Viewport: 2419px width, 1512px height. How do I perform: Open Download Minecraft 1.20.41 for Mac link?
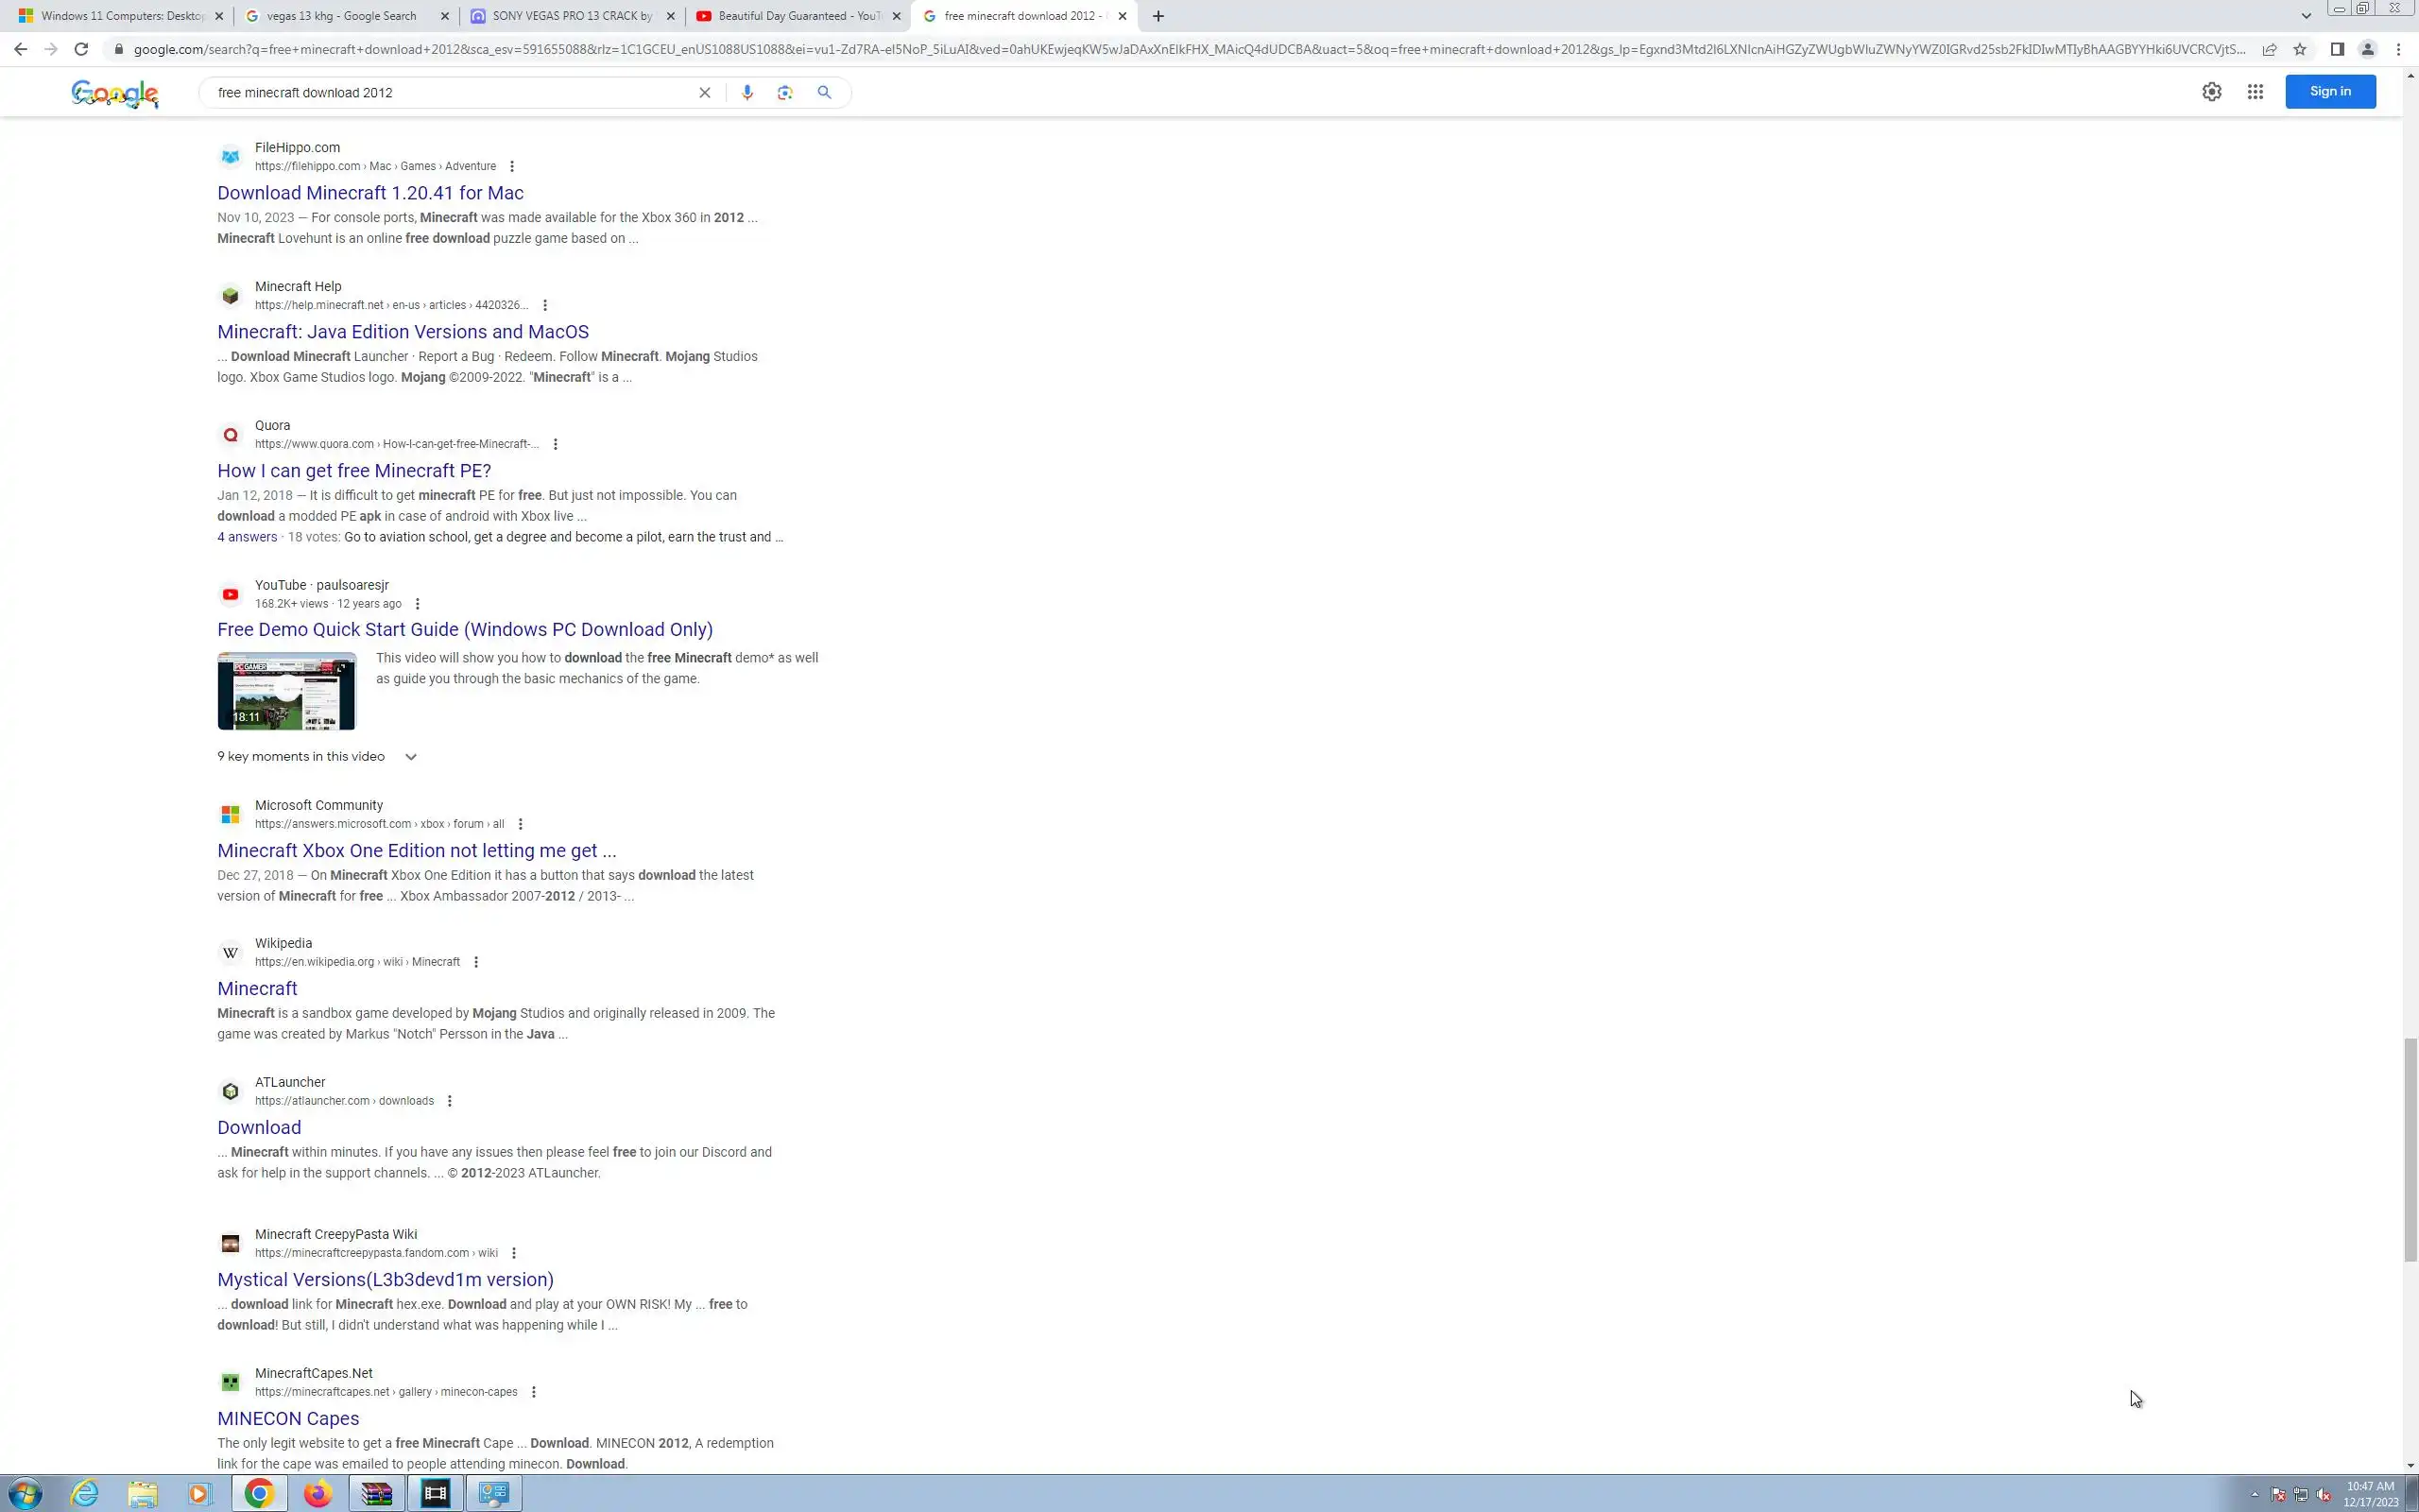369,193
